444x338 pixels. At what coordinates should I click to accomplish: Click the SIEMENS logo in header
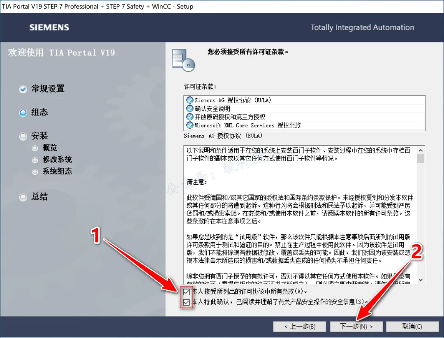coord(49,27)
